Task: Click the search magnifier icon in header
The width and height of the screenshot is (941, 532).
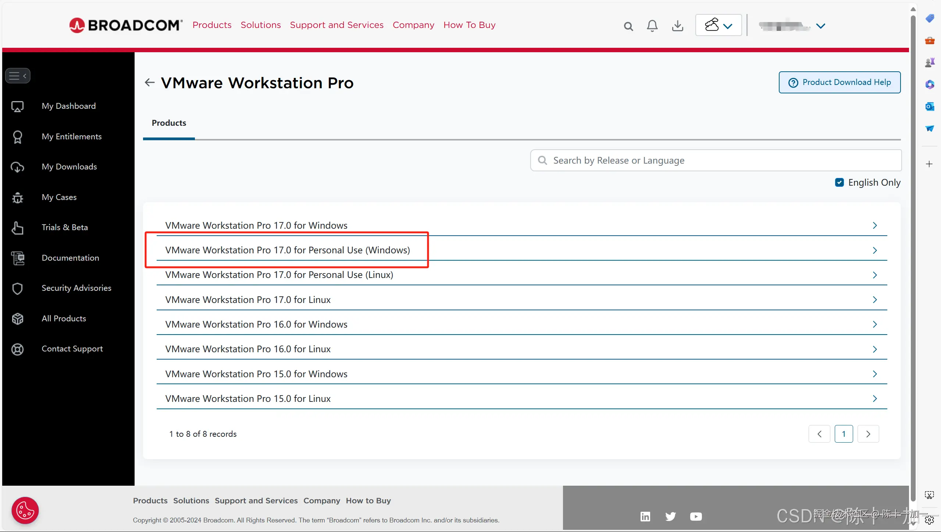Action: (628, 26)
